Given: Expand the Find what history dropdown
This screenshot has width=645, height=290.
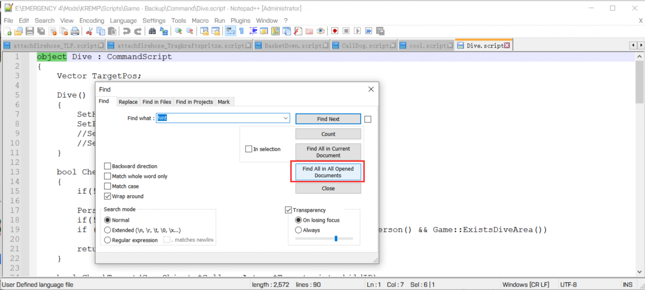Looking at the screenshot, I should pyautogui.click(x=286, y=118).
